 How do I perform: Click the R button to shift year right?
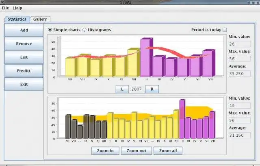coord(152,89)
